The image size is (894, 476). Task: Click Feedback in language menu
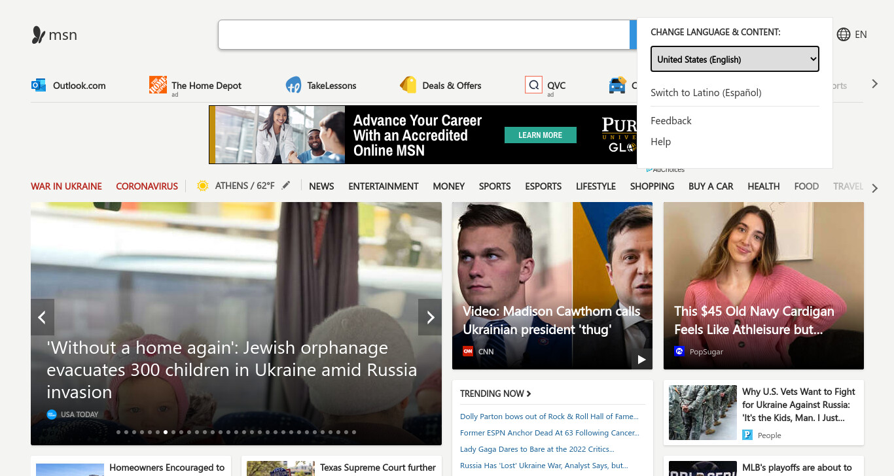point(671,121)
